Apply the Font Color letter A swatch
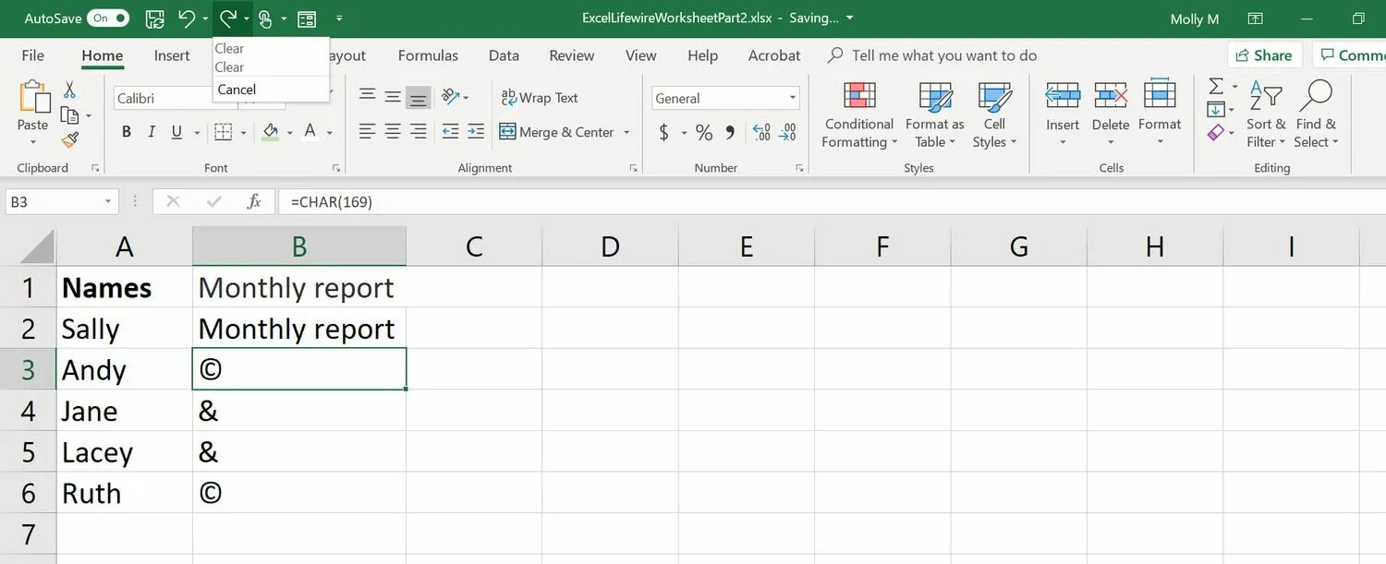Screen dimensions: 1386x564 310,133
